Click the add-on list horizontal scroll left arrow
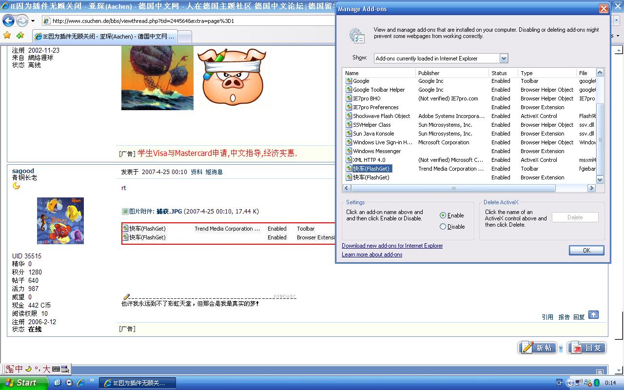Image resolution: width=624 pixels, height=390 pixels. 347,188
